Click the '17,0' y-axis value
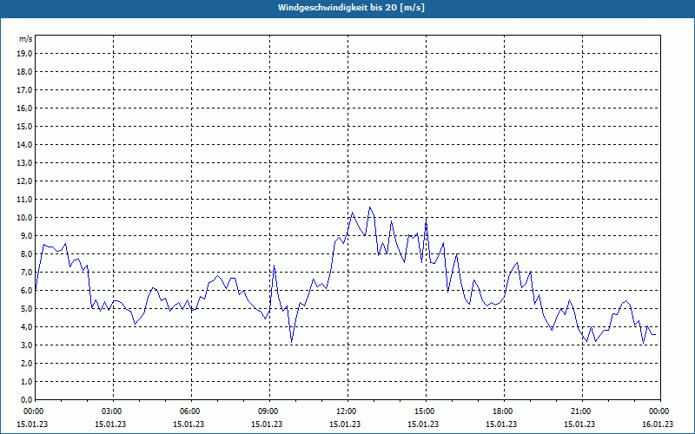The height and width of the screenshot is (434, 695). coord(24,90)
